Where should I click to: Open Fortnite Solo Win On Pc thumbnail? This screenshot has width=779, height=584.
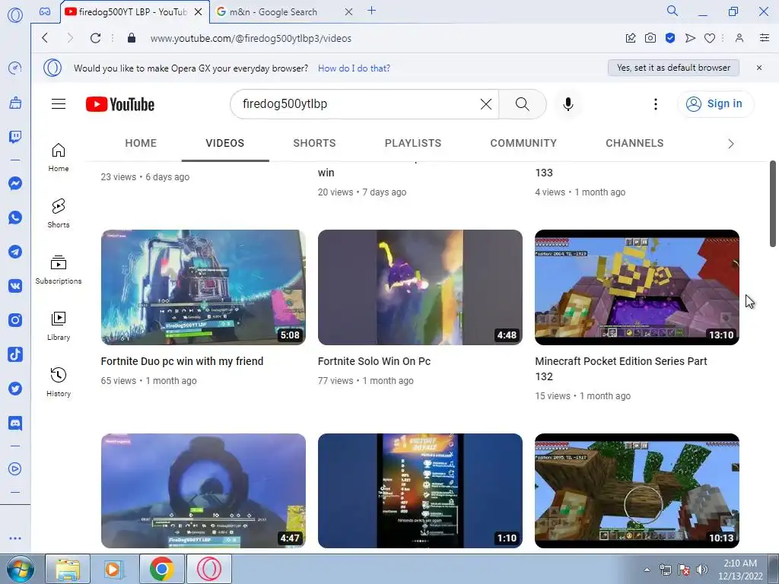pyautogui.click(x=420, y=287)
